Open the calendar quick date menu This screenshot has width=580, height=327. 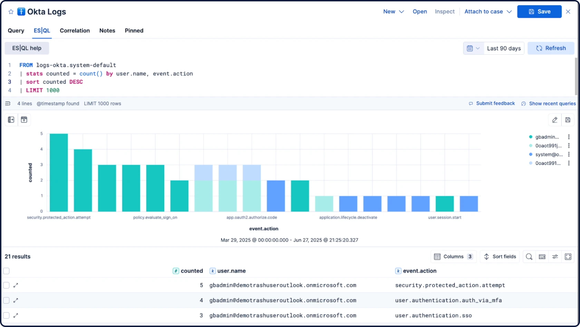click(473, 48)
